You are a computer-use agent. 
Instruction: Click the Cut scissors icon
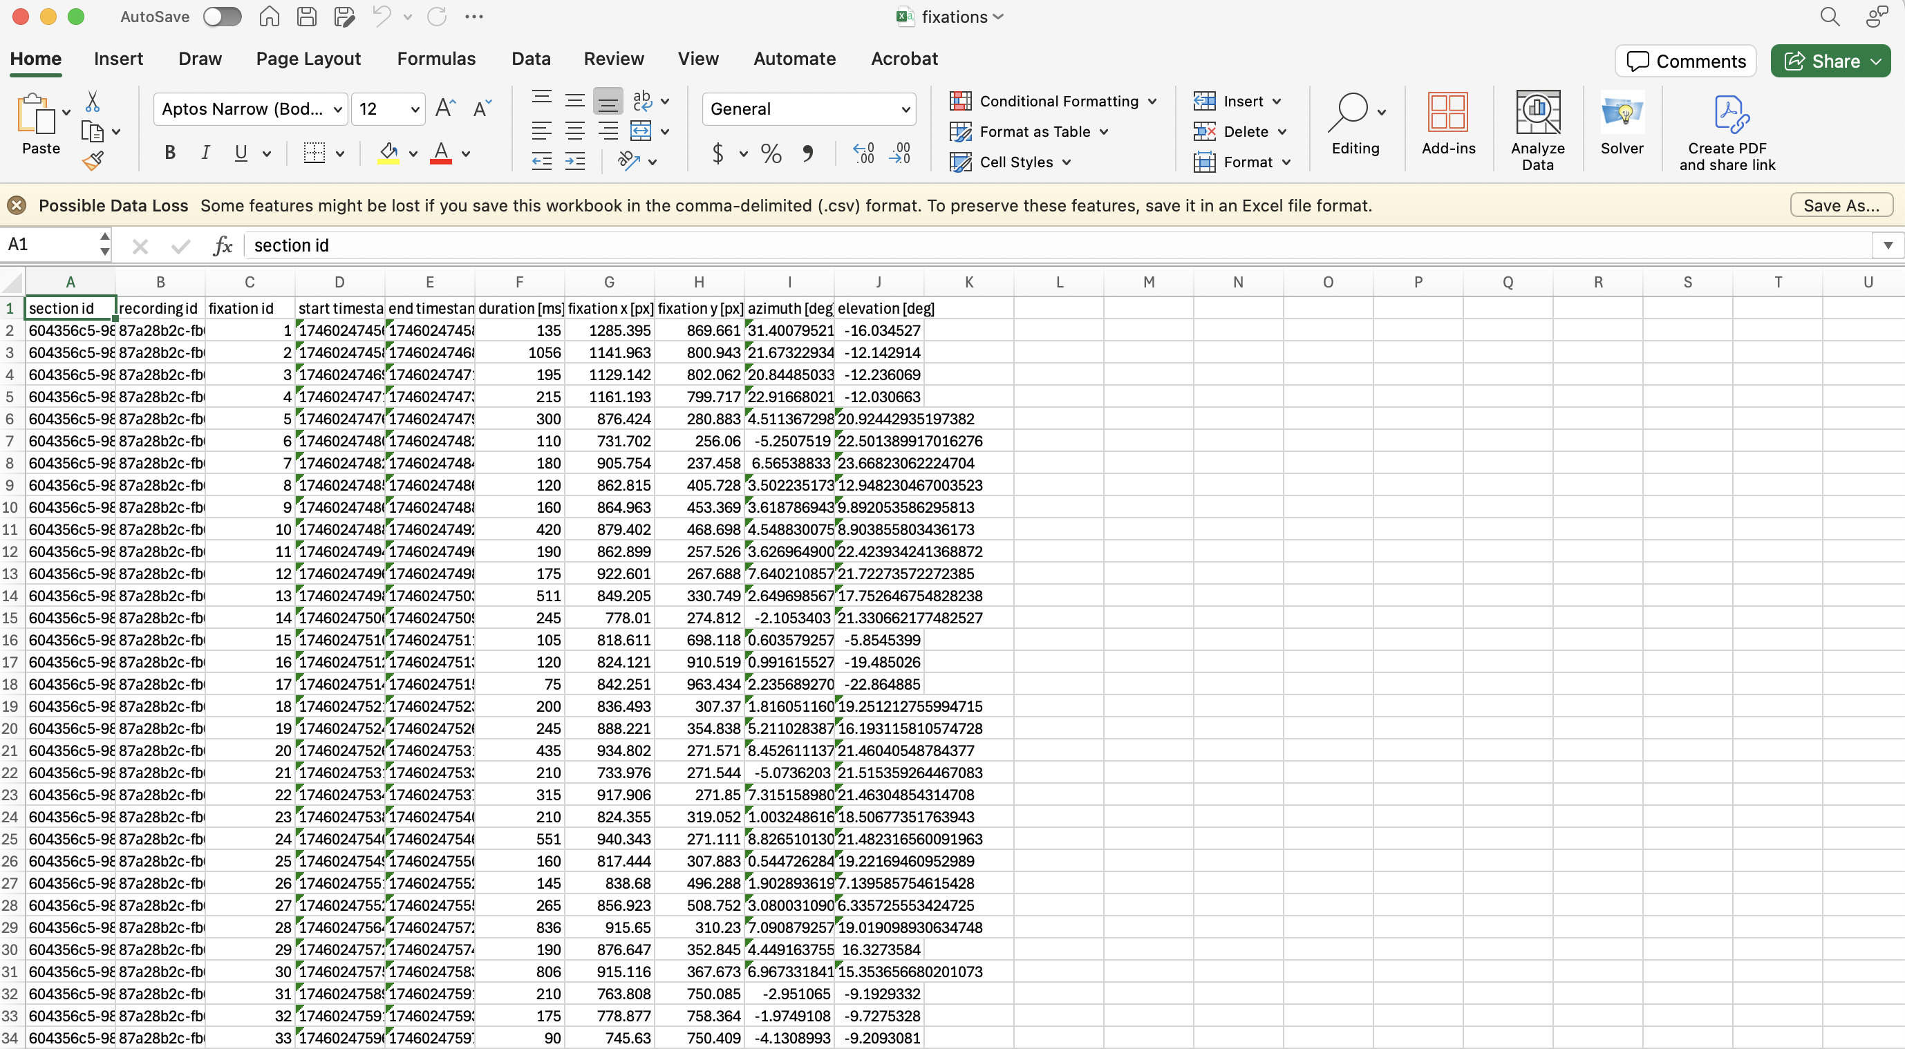click(93, 102)
